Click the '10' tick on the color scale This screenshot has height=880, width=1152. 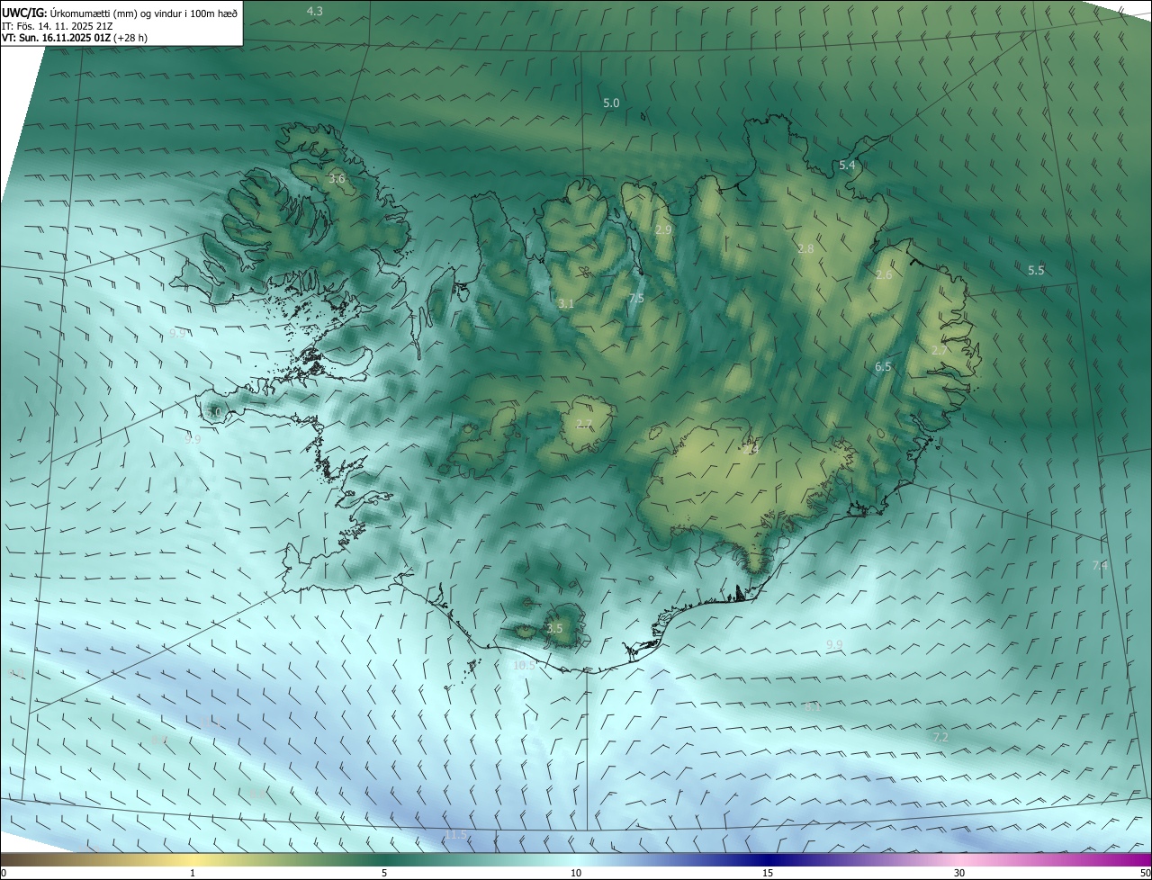576,873
